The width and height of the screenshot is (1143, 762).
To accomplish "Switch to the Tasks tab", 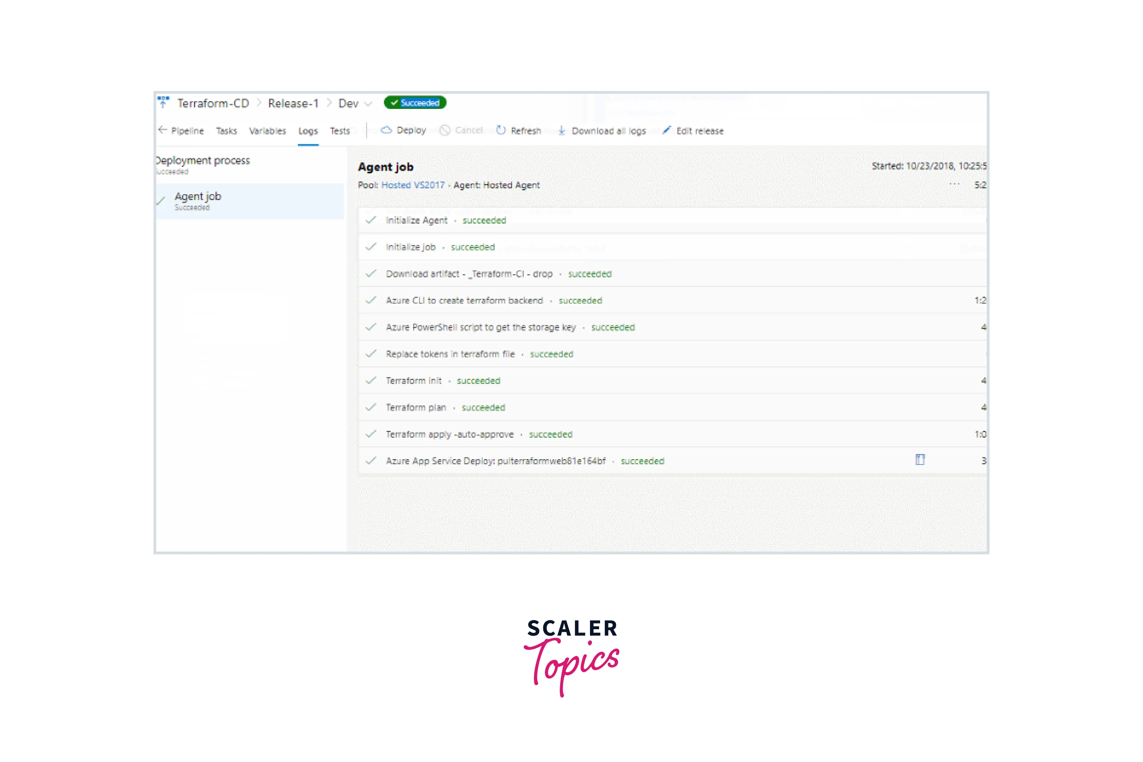I will [x=227, y=131].
